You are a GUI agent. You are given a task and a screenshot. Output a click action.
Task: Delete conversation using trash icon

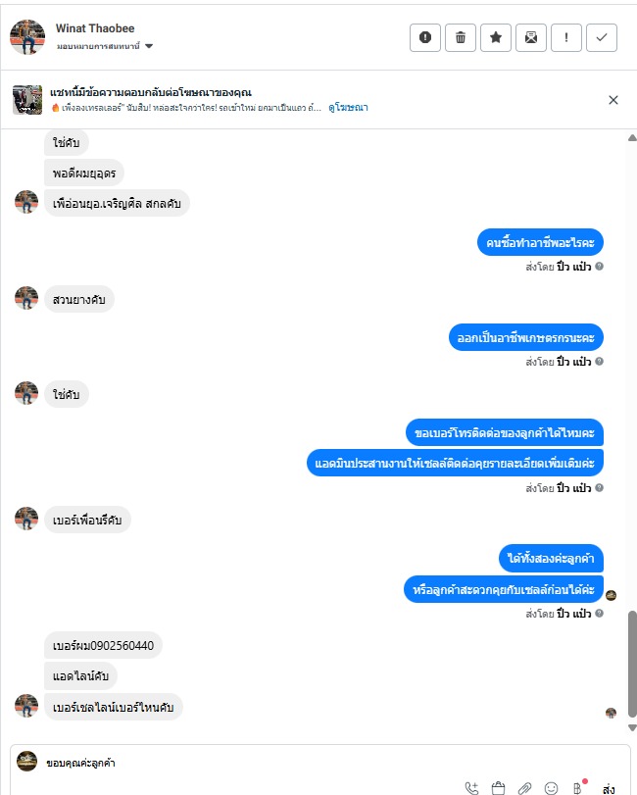coord(461,37)
